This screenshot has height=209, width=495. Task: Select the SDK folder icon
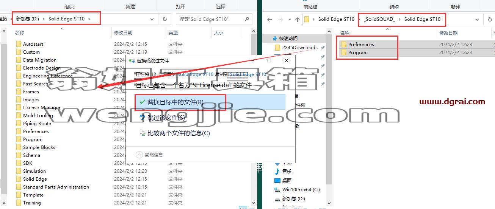tap(19, 163)
